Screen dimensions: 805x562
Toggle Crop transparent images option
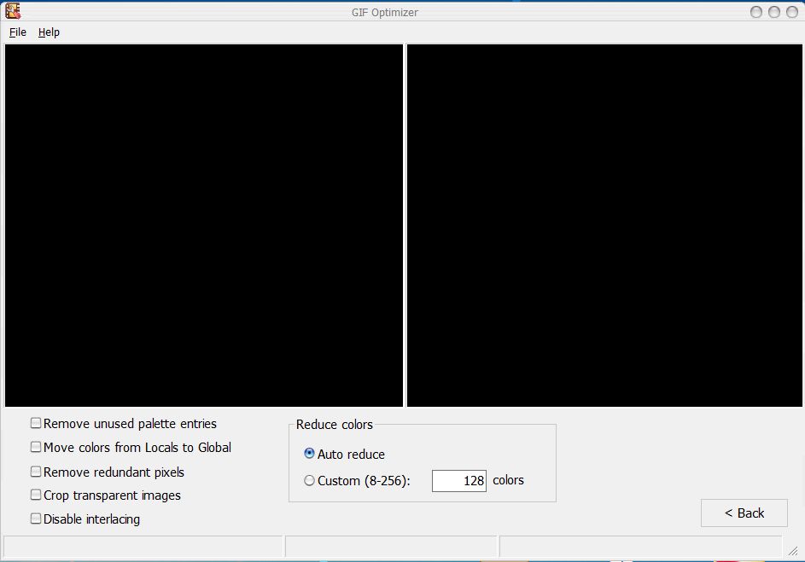click(35, 495)
